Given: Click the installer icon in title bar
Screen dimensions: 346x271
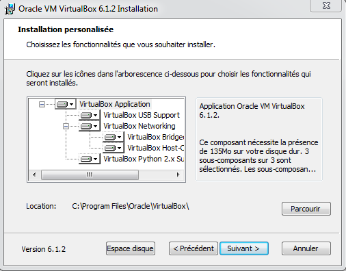Looking at the screenshot, I should (x=10, y=9).
